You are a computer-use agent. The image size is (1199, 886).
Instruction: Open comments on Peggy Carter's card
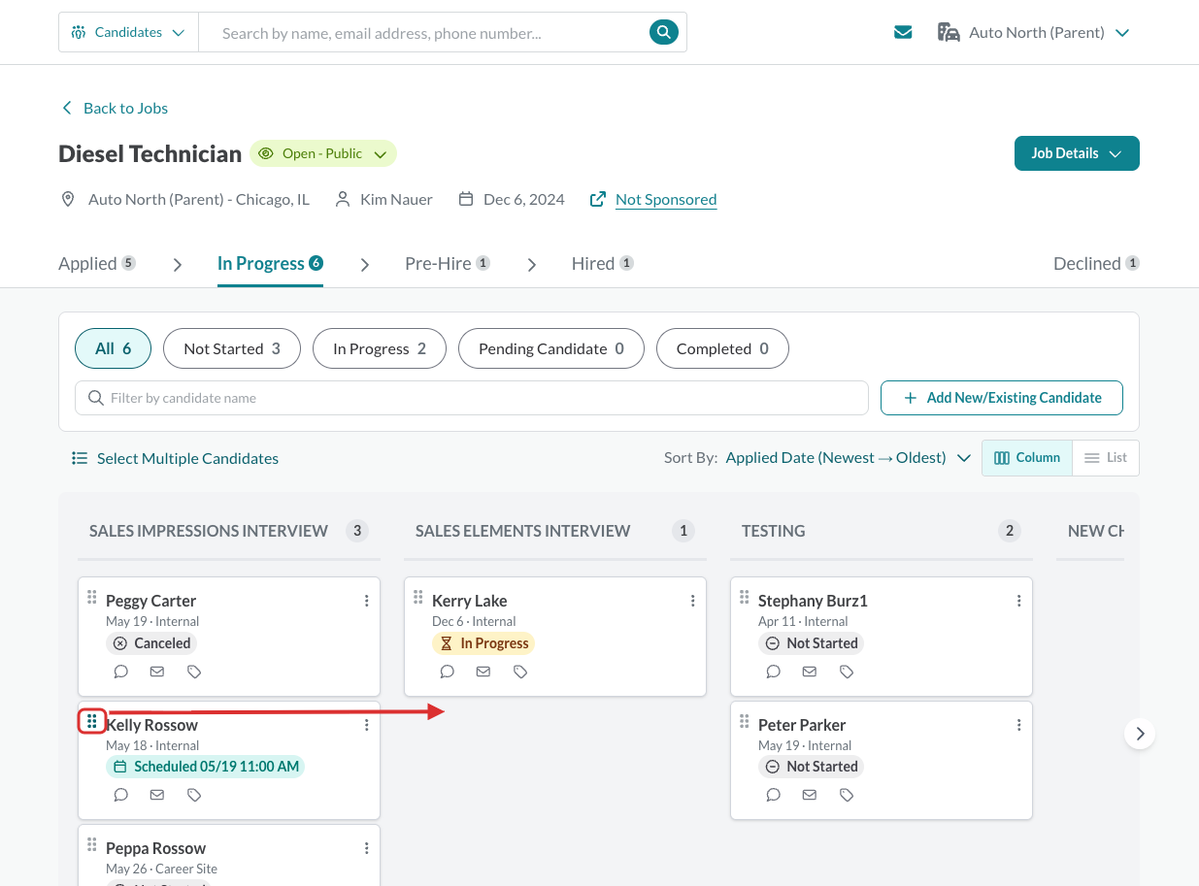pos(121,672)
